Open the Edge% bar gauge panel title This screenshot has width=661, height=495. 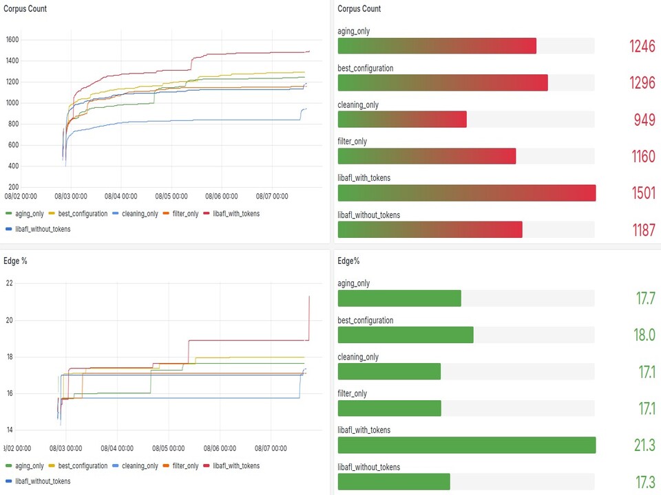348,261
